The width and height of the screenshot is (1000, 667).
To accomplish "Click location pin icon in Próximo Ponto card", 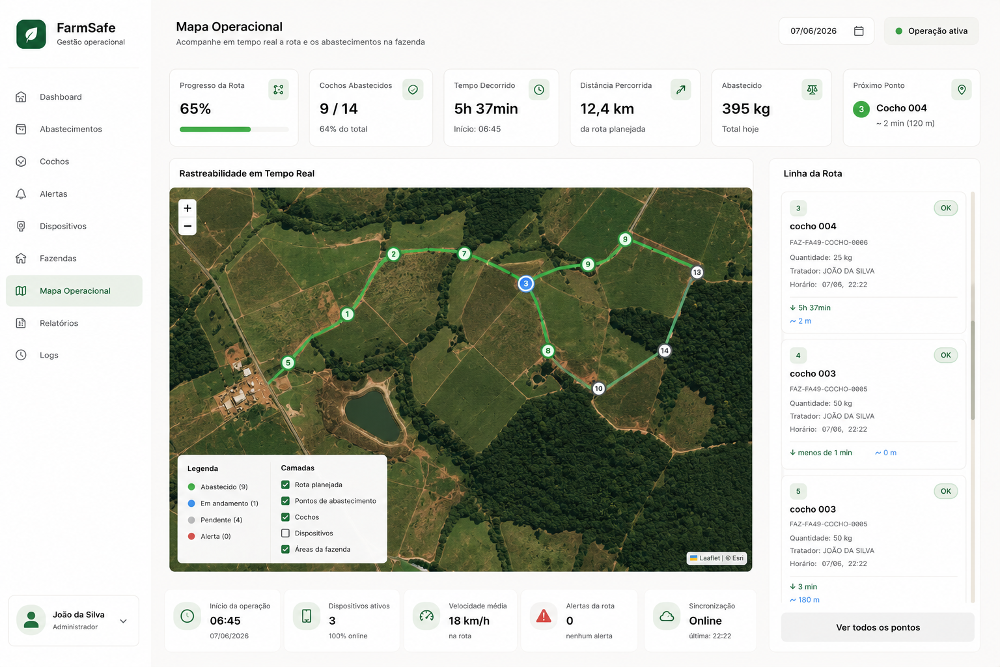I will click(x=962, y=90).
